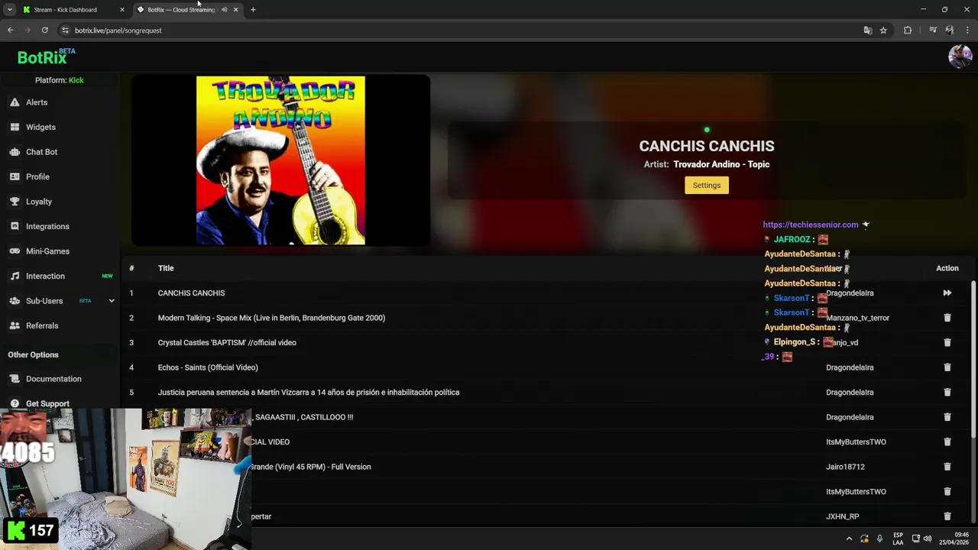Viewport: 978px width, 550px height.
Task: Open the Widgets sidebar section
Action: point(40,127)
